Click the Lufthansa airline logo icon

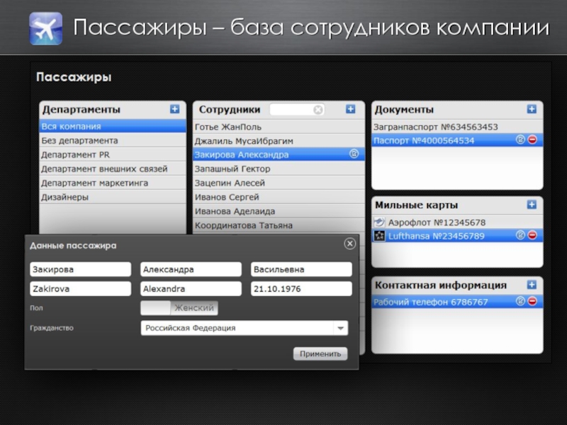(379, 236)
